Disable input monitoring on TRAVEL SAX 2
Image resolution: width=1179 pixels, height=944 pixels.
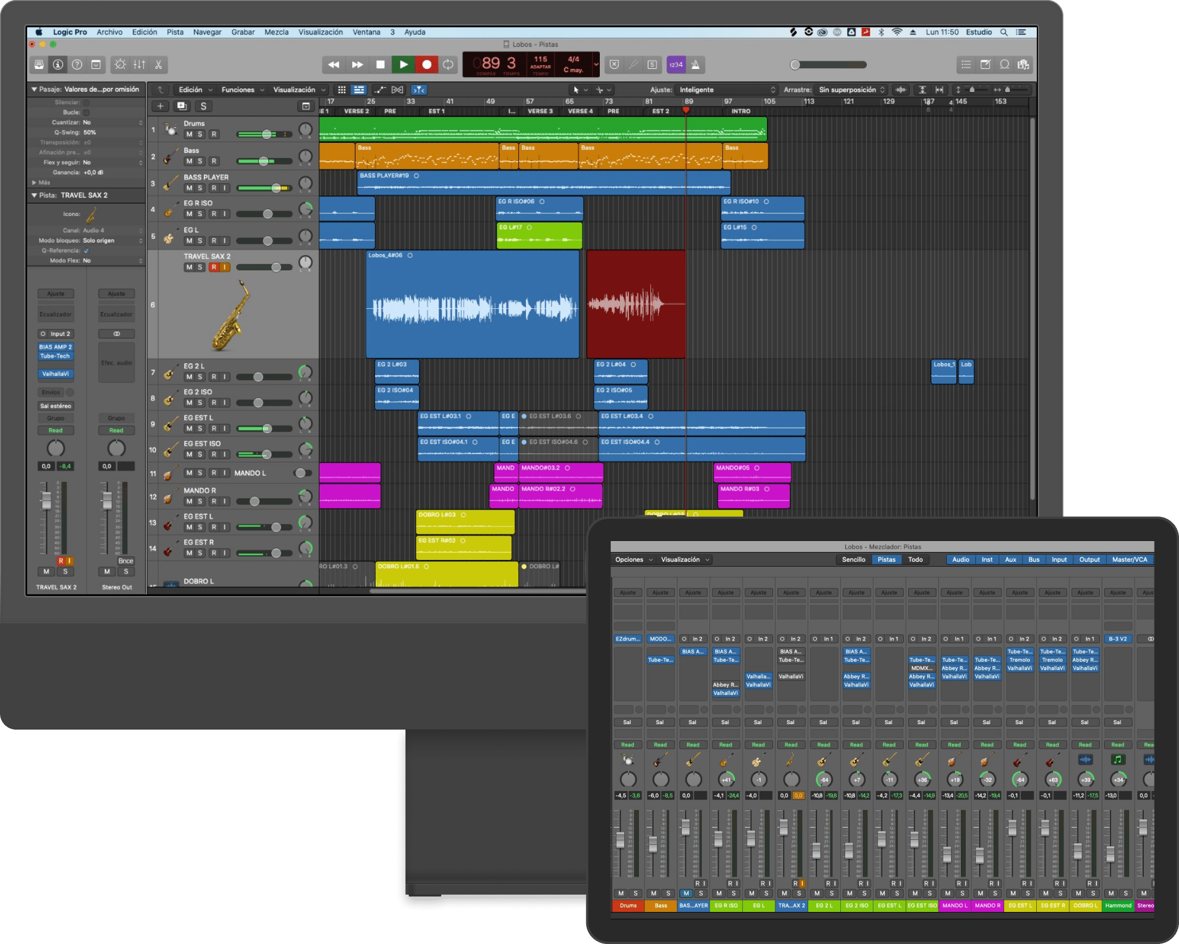225,268
